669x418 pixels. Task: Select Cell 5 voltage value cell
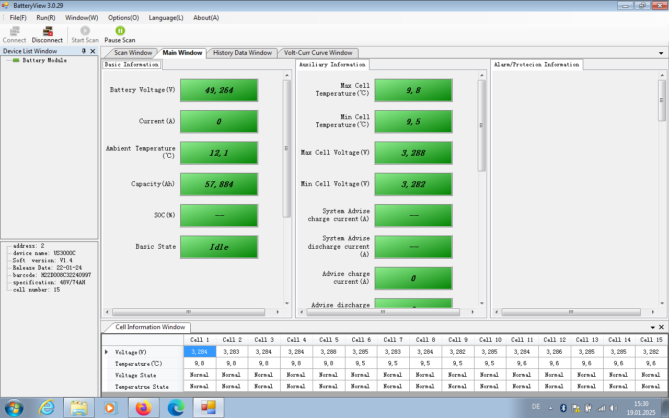pos(328,352)
